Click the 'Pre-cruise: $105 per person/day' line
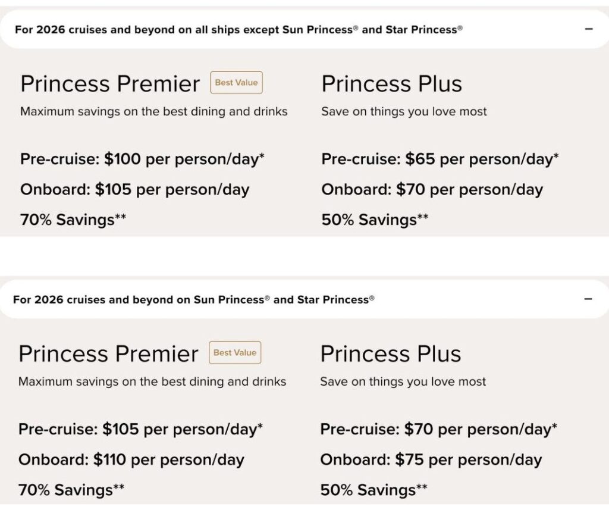Image resolution: width=609 pixels, height=510 pixels. click(140, 429)
